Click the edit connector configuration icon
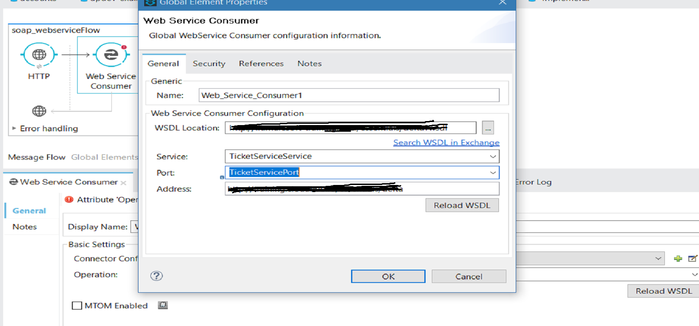The width and height of the screenshot is (699, 326). coord(692,259)
